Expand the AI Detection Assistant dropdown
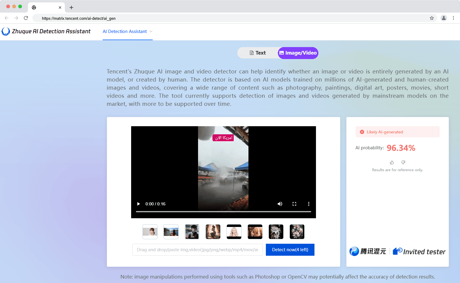Viewport: 460px width, 283px height. 128,31
